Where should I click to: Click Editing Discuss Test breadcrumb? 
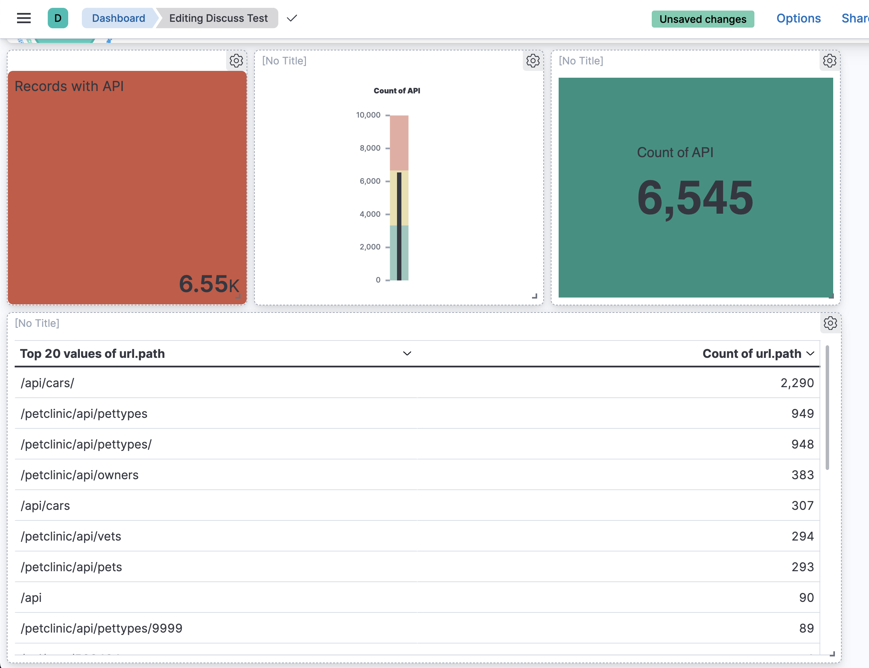pyautogui.click(x=218, y=18)
